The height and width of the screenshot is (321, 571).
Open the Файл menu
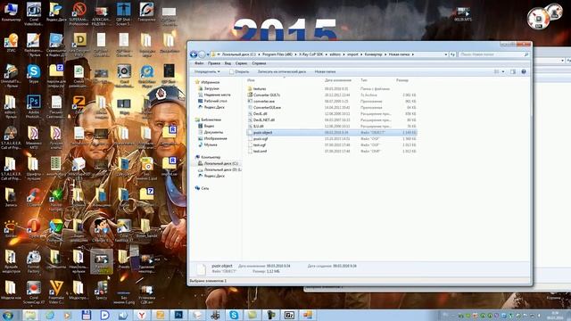pos(199,63)
